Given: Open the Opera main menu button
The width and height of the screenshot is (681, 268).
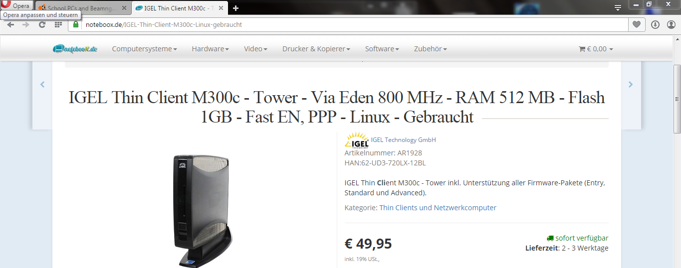Looking at the screenshot, I should pos(16,5).
